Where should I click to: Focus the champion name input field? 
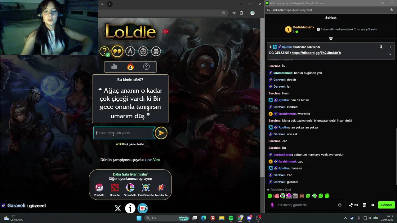coord(123,133)
